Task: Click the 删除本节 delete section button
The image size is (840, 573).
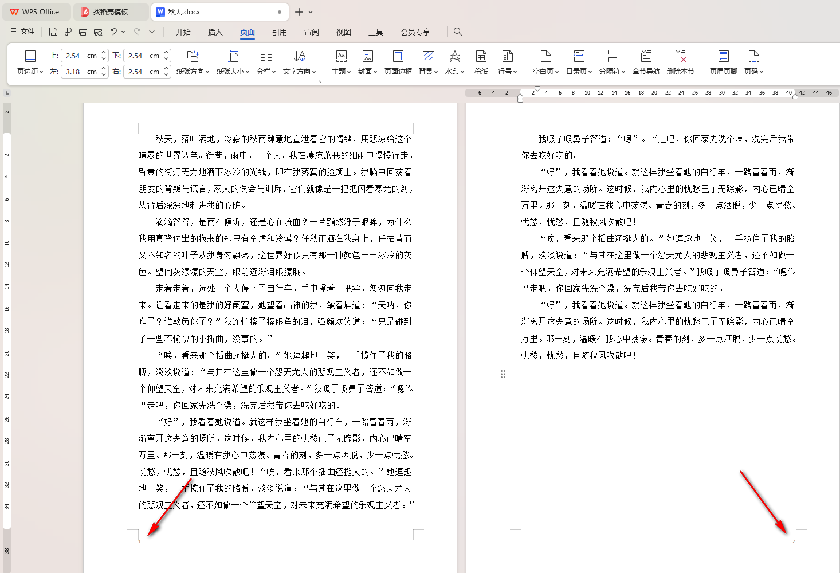Action: (680, 62)
